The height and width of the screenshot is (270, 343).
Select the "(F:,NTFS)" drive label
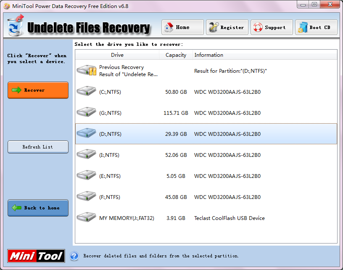(x=110, y=197)
